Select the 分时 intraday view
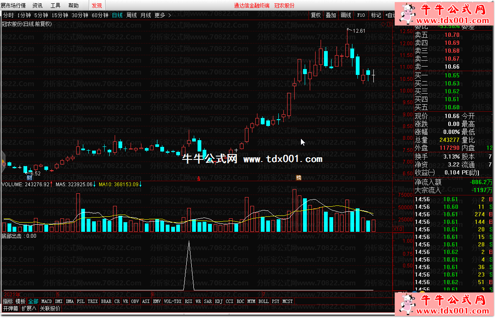 pyautogui.click(x=8, y=15)
